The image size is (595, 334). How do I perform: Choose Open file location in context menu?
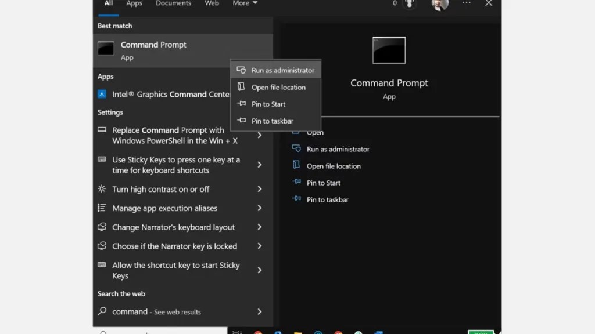click(x=276, y=87)
